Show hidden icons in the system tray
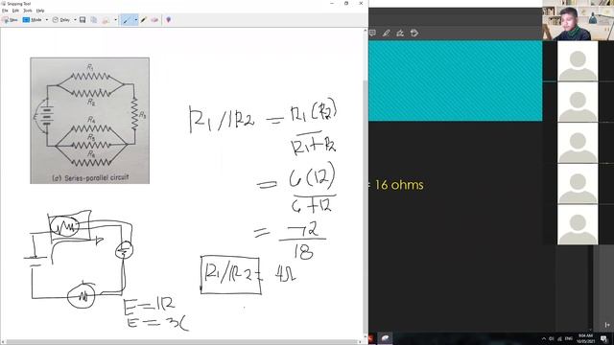This screenshot has height=345, width=614. tap(544, 338)
